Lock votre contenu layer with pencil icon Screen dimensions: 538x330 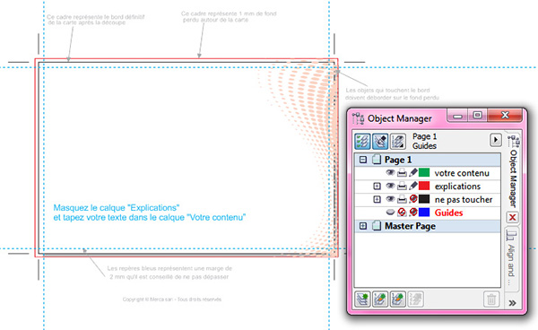tap(413, 172)
